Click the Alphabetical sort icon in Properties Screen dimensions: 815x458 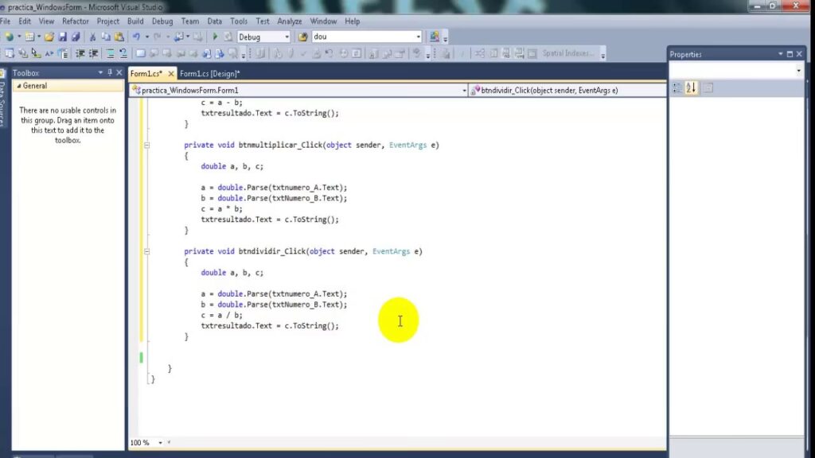pos(691,88)
